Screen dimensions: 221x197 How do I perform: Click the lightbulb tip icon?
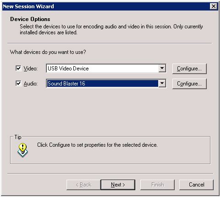click(x=22, y=150)
